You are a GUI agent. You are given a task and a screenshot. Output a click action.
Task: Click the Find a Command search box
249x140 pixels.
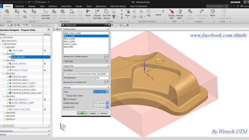(217, 6)
